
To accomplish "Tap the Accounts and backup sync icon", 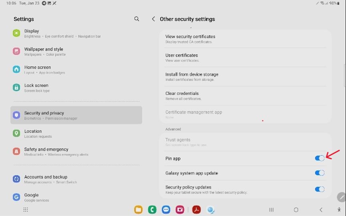I will coord(16,179).
